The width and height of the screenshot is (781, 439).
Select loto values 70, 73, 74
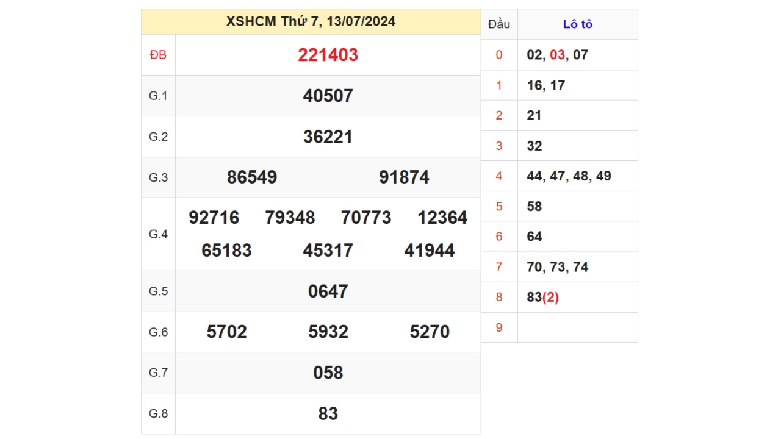557,267
